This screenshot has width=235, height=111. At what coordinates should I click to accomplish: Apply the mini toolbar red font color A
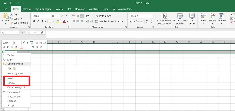[21, 47]
